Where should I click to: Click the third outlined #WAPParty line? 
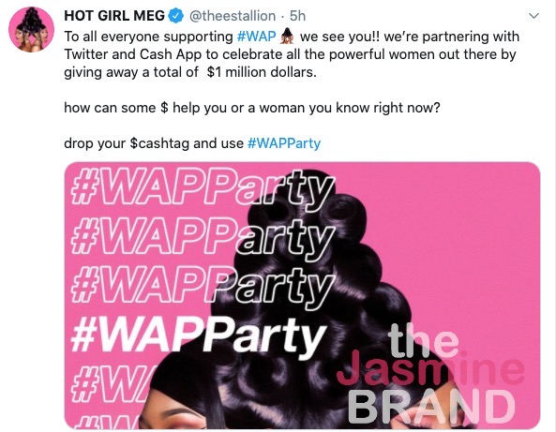click(203, 286)
